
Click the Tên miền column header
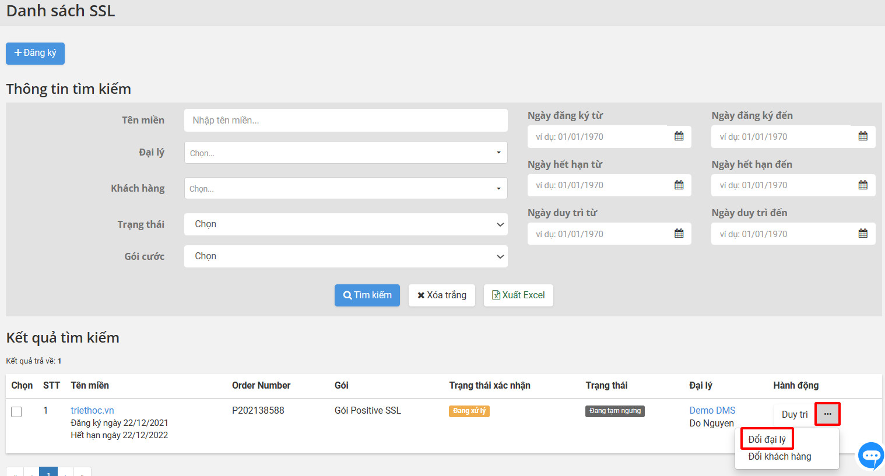click(90, 386)
